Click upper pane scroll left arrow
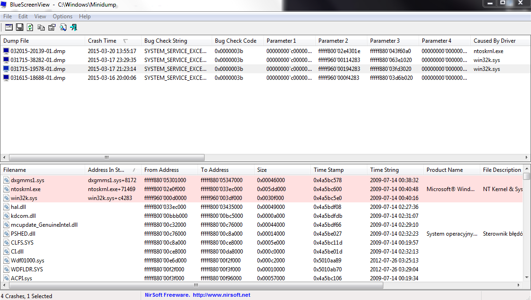Viewport: 531px width, 300px height. (4, 157)
